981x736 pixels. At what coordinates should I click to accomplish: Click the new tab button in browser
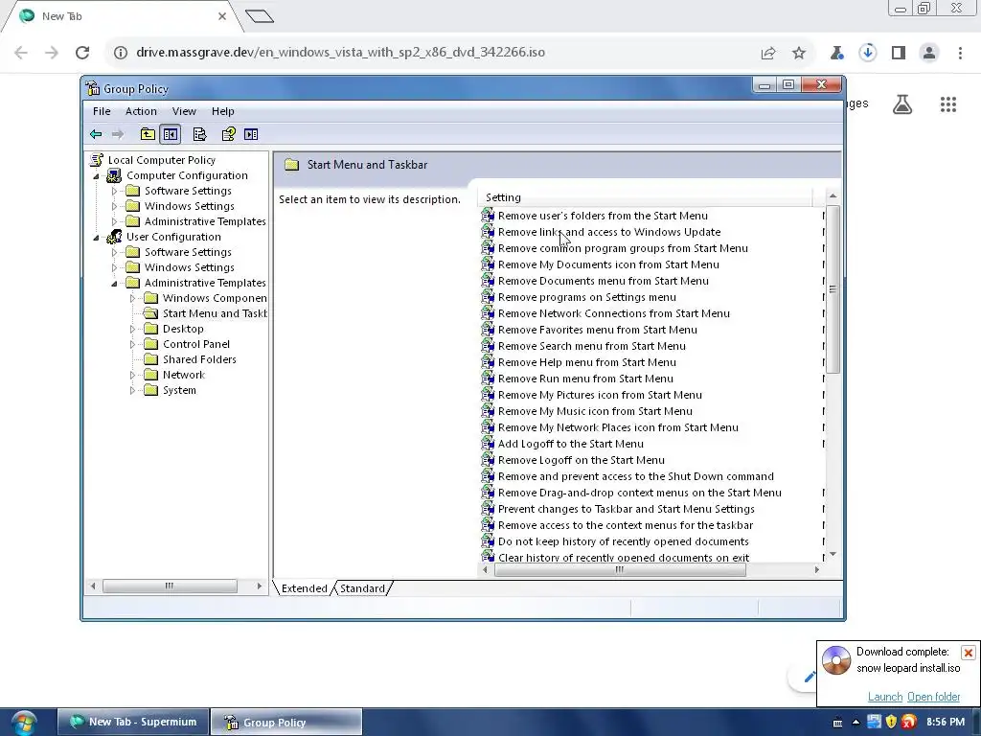point(260,16)
